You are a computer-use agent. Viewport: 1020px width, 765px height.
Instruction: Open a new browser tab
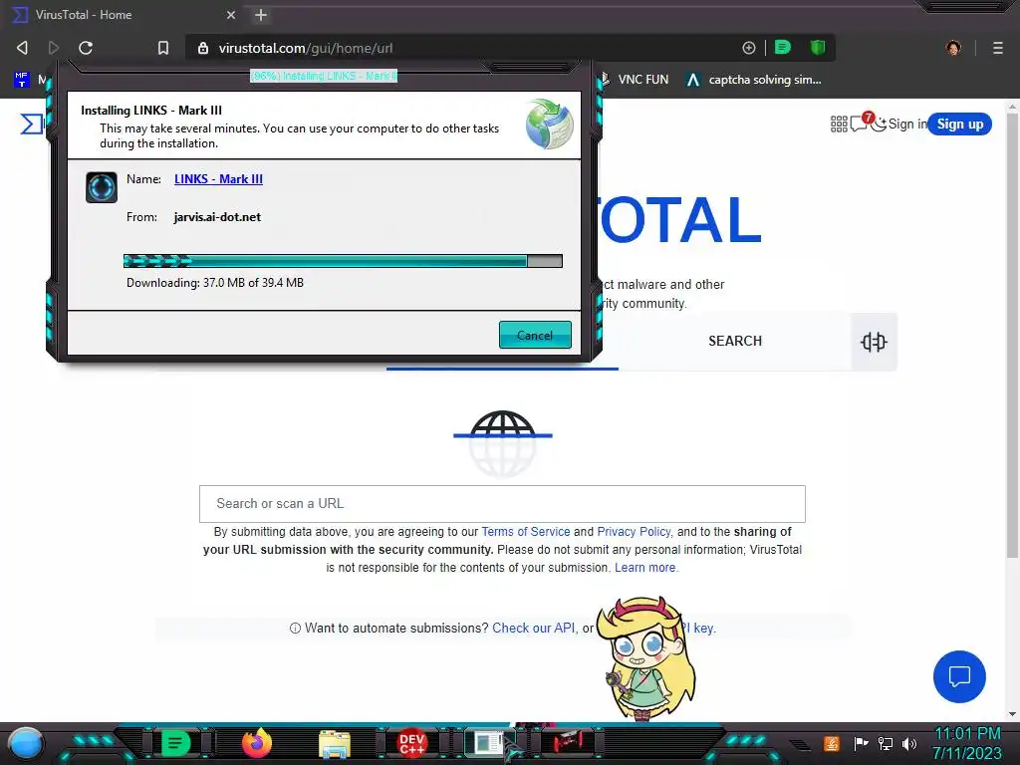pyautogui.click(x=261, y=15)
